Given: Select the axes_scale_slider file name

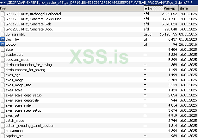Looking at the screenshot, I should point(19,105).
